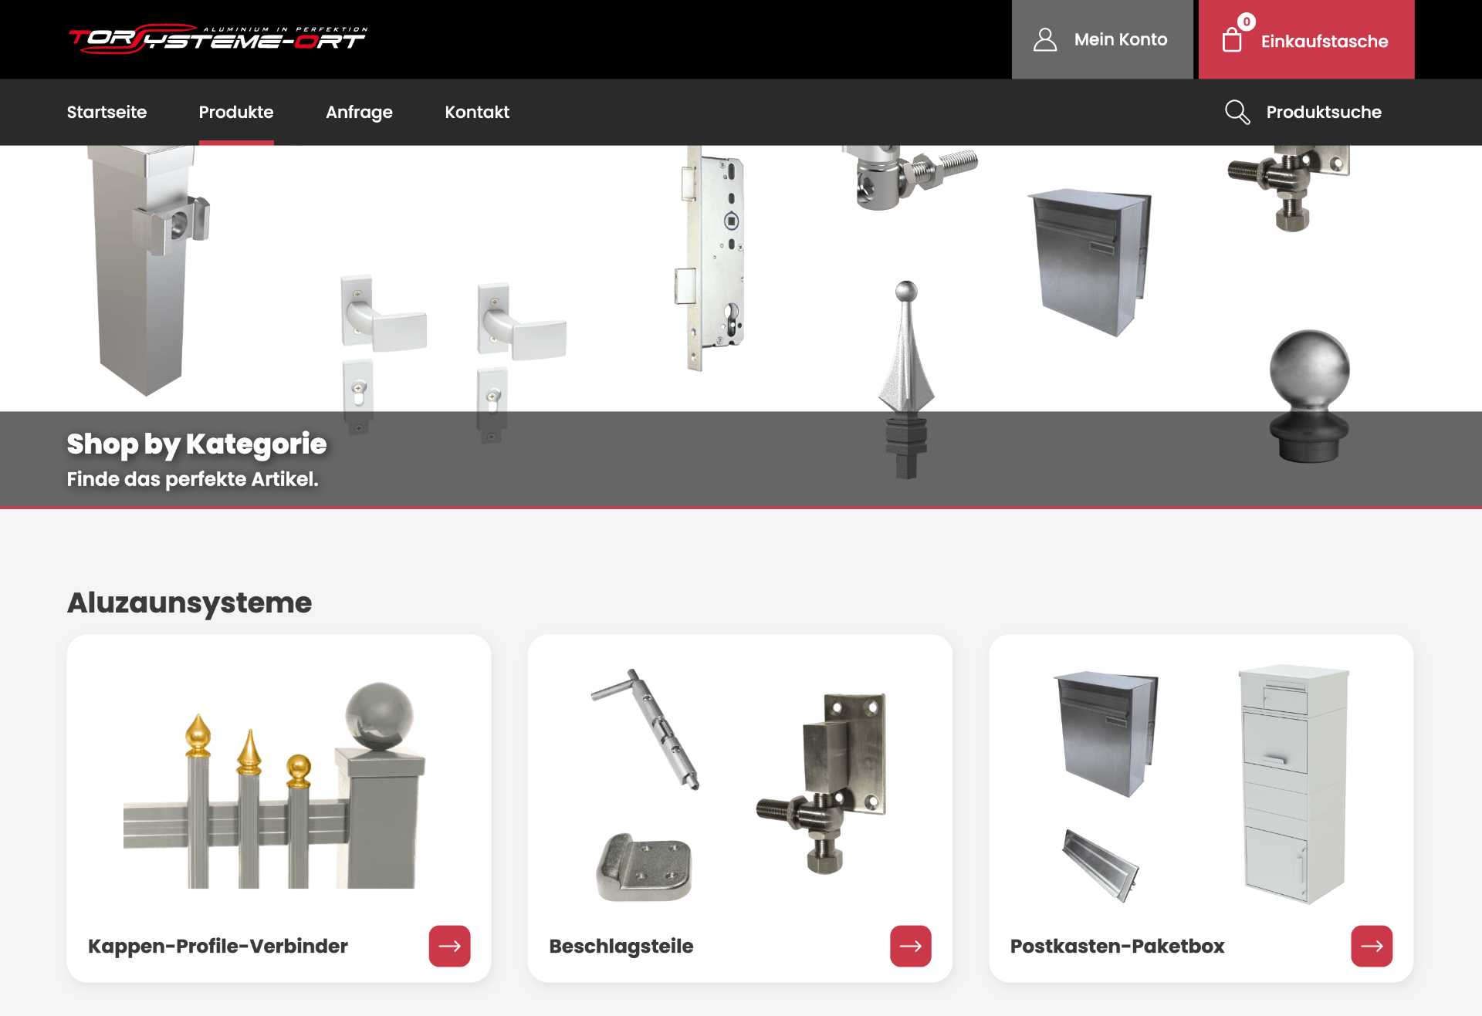Switch to the Anfrage page
The width and height of the screenshot is (1482, 1016).
pyautogui.click(x=360, y=112)
